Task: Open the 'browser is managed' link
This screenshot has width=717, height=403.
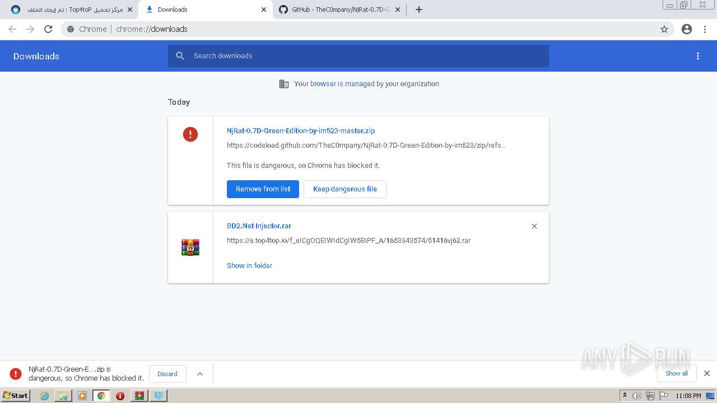Action: click(x=342, y=84)
